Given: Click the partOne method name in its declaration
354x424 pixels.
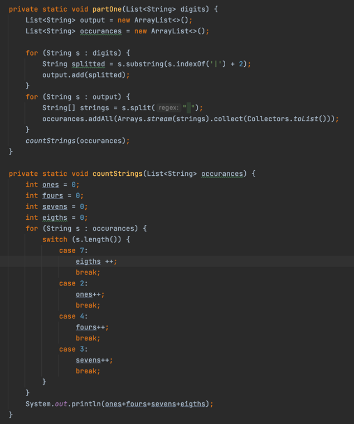Looking at the screenshot, I should [x=107, y=9].
